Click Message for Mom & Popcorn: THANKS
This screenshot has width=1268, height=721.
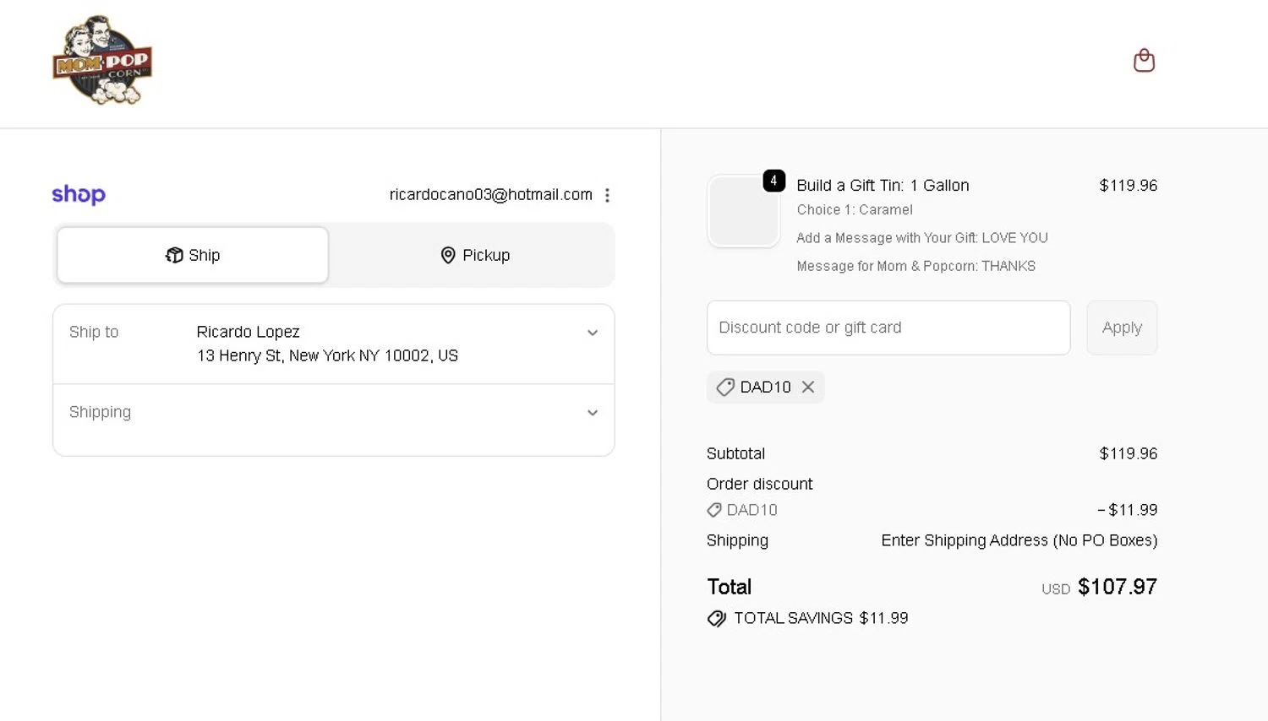pyautogui.click(x=915, y=266)
